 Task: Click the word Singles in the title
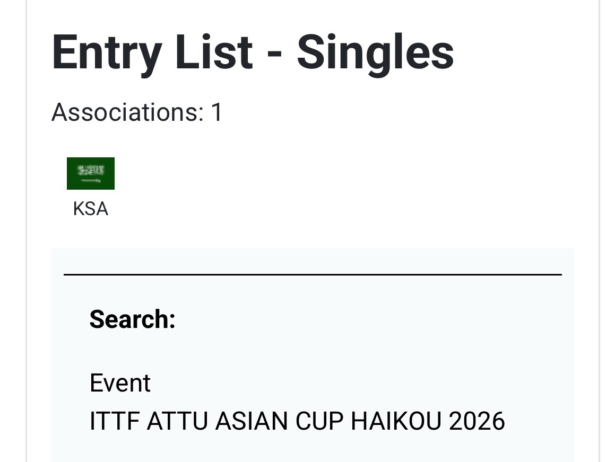(375, 52)
